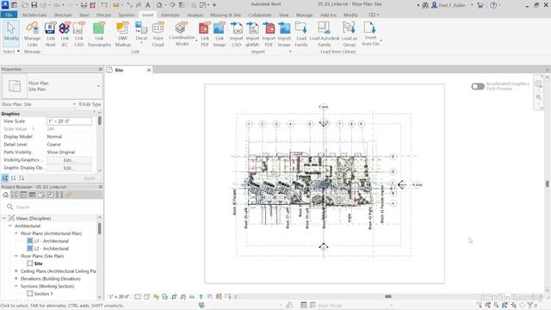Click the Detail Level icon in view bar
Image resolution: width=551 pixels, height=310 pixels.
(138, 297)
